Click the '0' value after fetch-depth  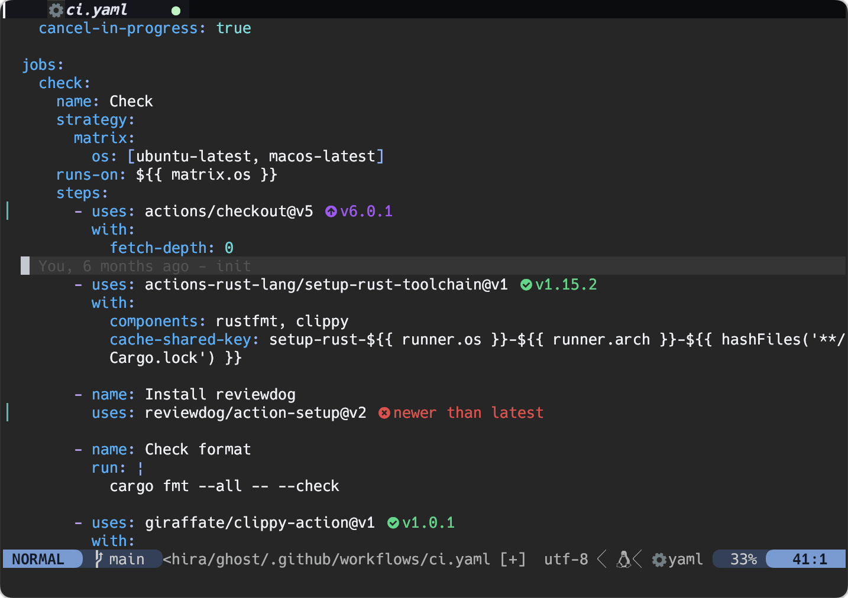229,248
